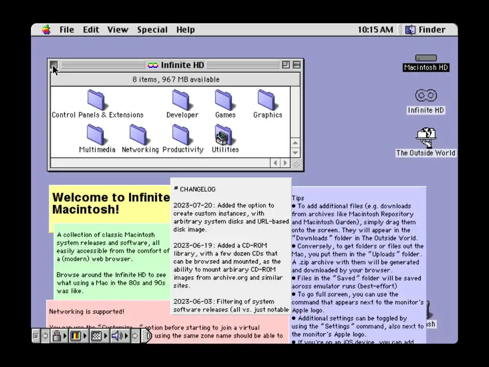
Task: Open the Help menu
Action: pyautogui.click(x=185, y=30)
